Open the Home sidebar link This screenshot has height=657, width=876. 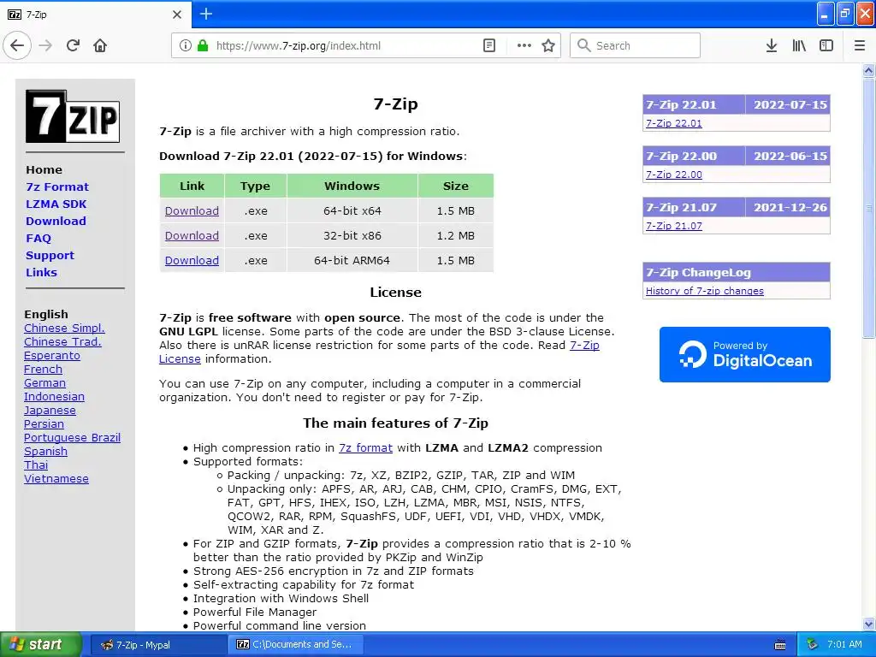44,170
